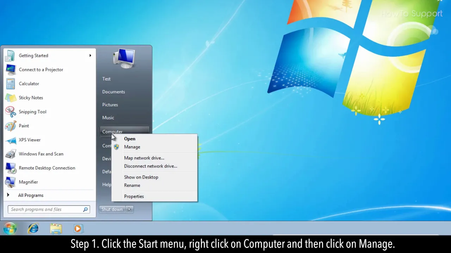Viewport: 451px width, 253px height.
Task: Click the shield icon beside Manage
Action: pos(116,147)
